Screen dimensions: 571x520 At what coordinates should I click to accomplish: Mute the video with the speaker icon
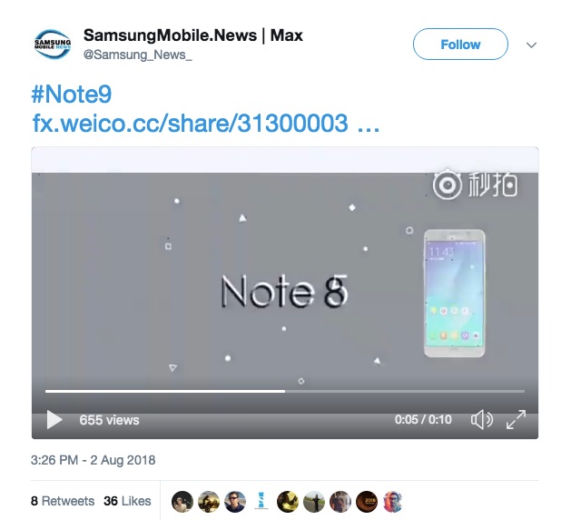(x=481, y=420)
